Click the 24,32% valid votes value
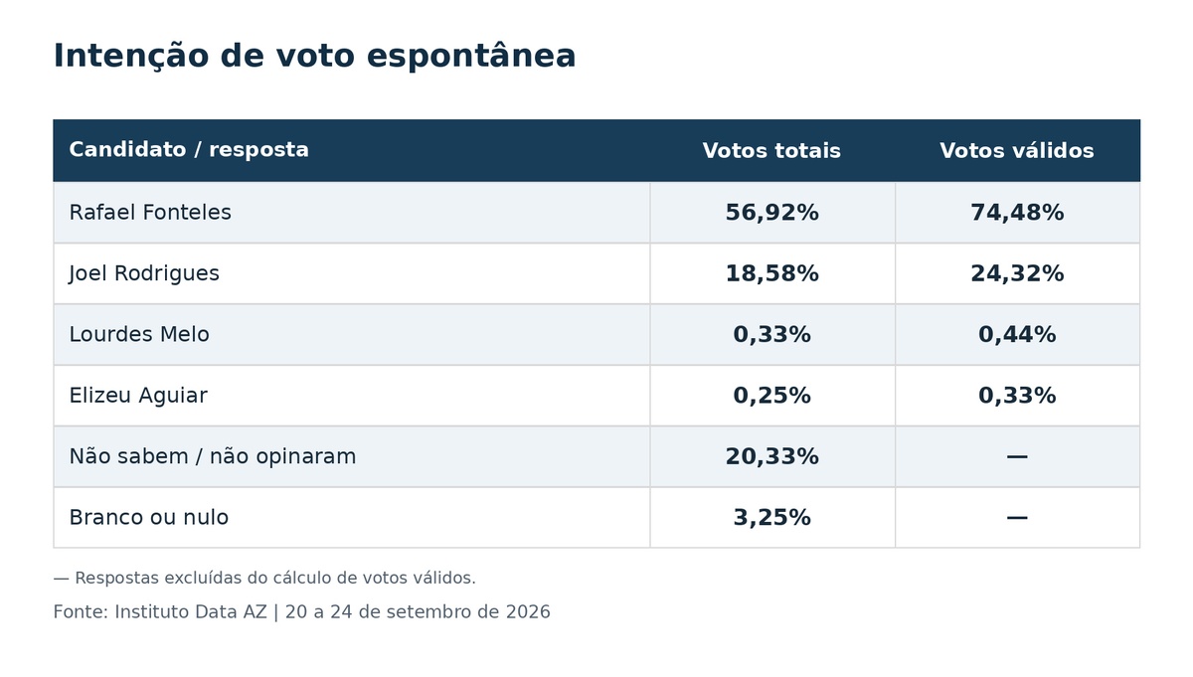This screenshot has height=677, width=1193. (x=1017, y=274)
